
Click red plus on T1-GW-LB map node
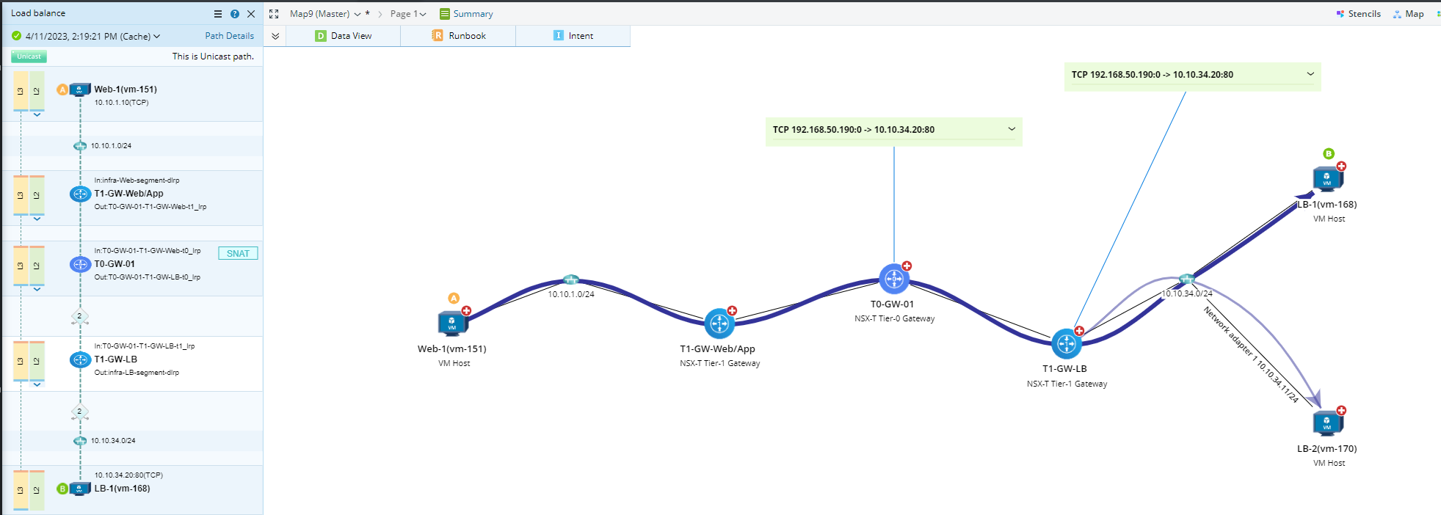point(1079,331)
